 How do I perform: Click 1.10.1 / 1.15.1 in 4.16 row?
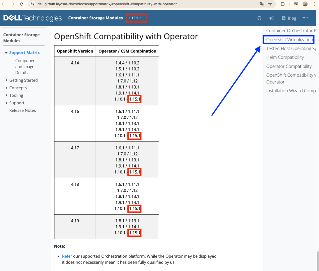pos(127,136)
